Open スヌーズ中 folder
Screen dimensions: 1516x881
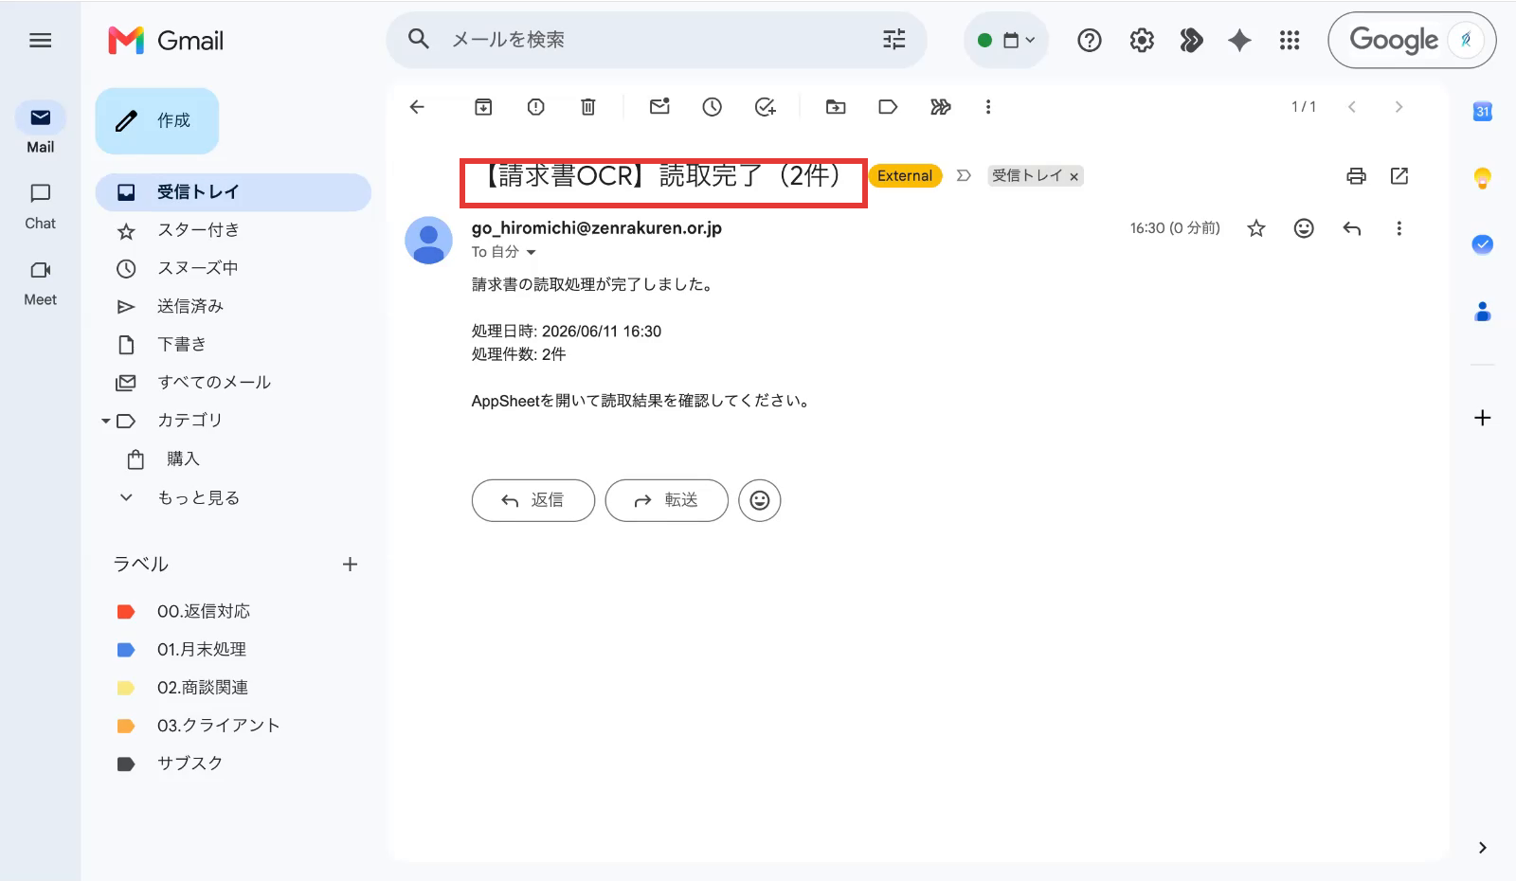[x=233, y=268]
